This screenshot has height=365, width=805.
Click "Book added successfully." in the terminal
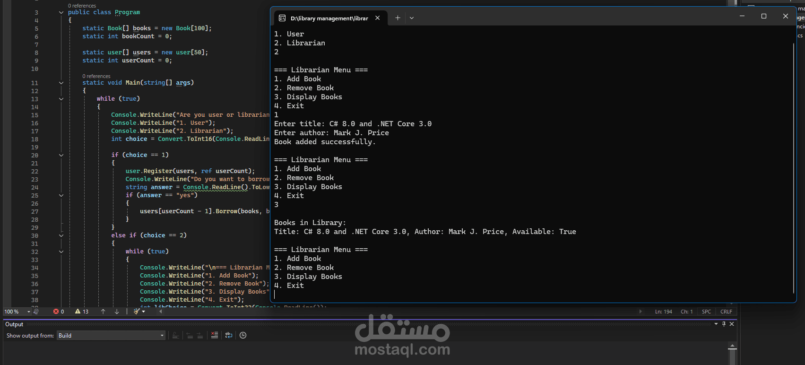[x=325, y=142]
